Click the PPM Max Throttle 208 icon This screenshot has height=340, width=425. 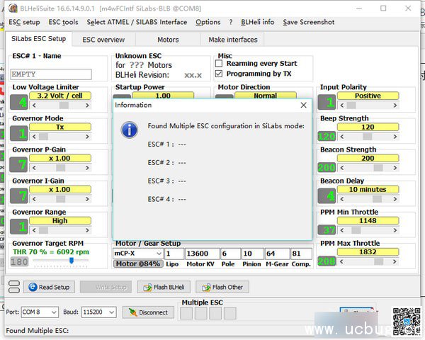(x=327, y=261)
